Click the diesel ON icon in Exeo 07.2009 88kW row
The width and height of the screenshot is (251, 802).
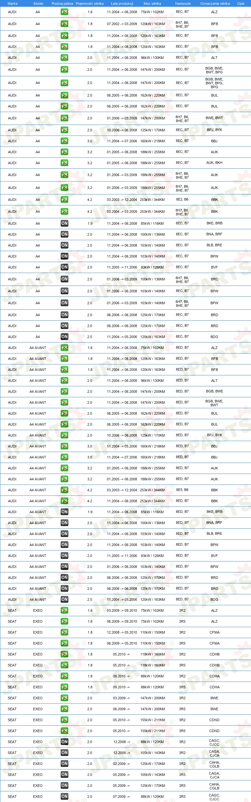[64, 797]
